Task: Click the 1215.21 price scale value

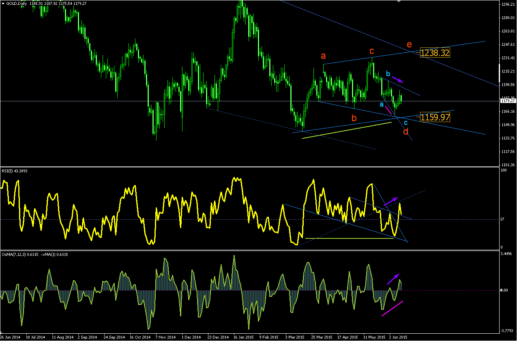Action: click(x=508, y=71)
